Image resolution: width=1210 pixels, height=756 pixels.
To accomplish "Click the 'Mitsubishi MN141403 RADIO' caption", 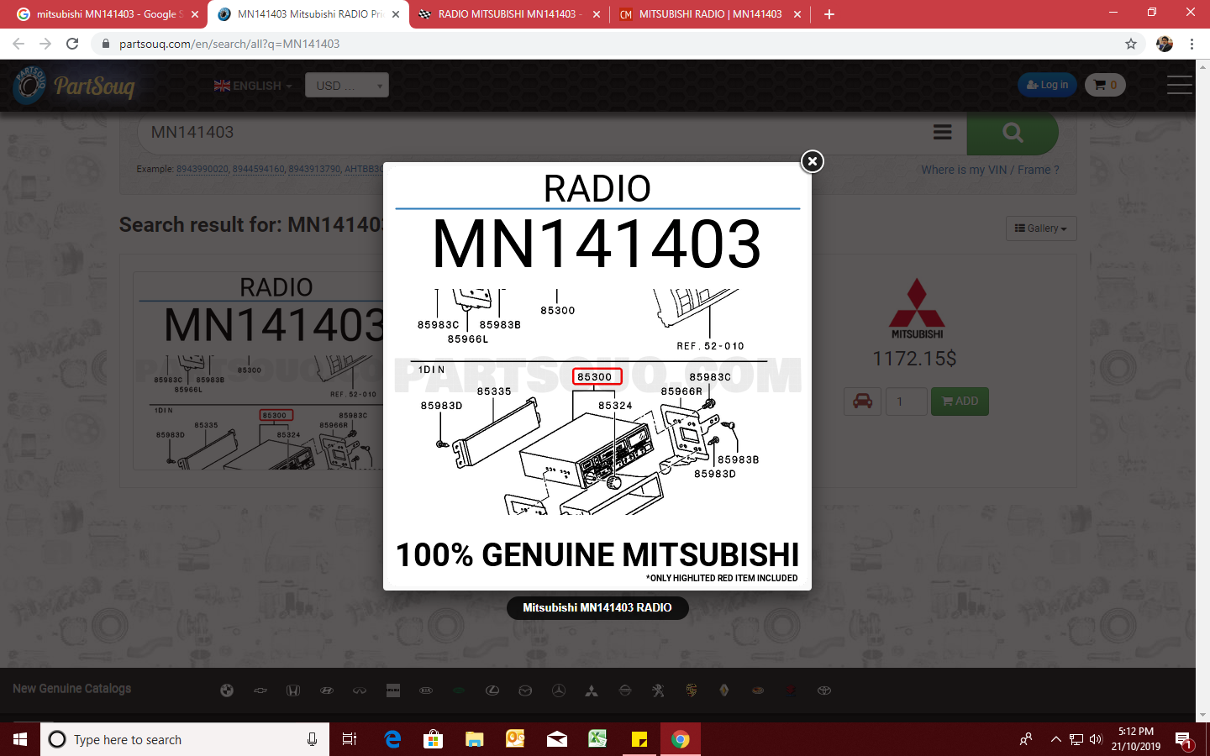I will [x=597, y=607].
